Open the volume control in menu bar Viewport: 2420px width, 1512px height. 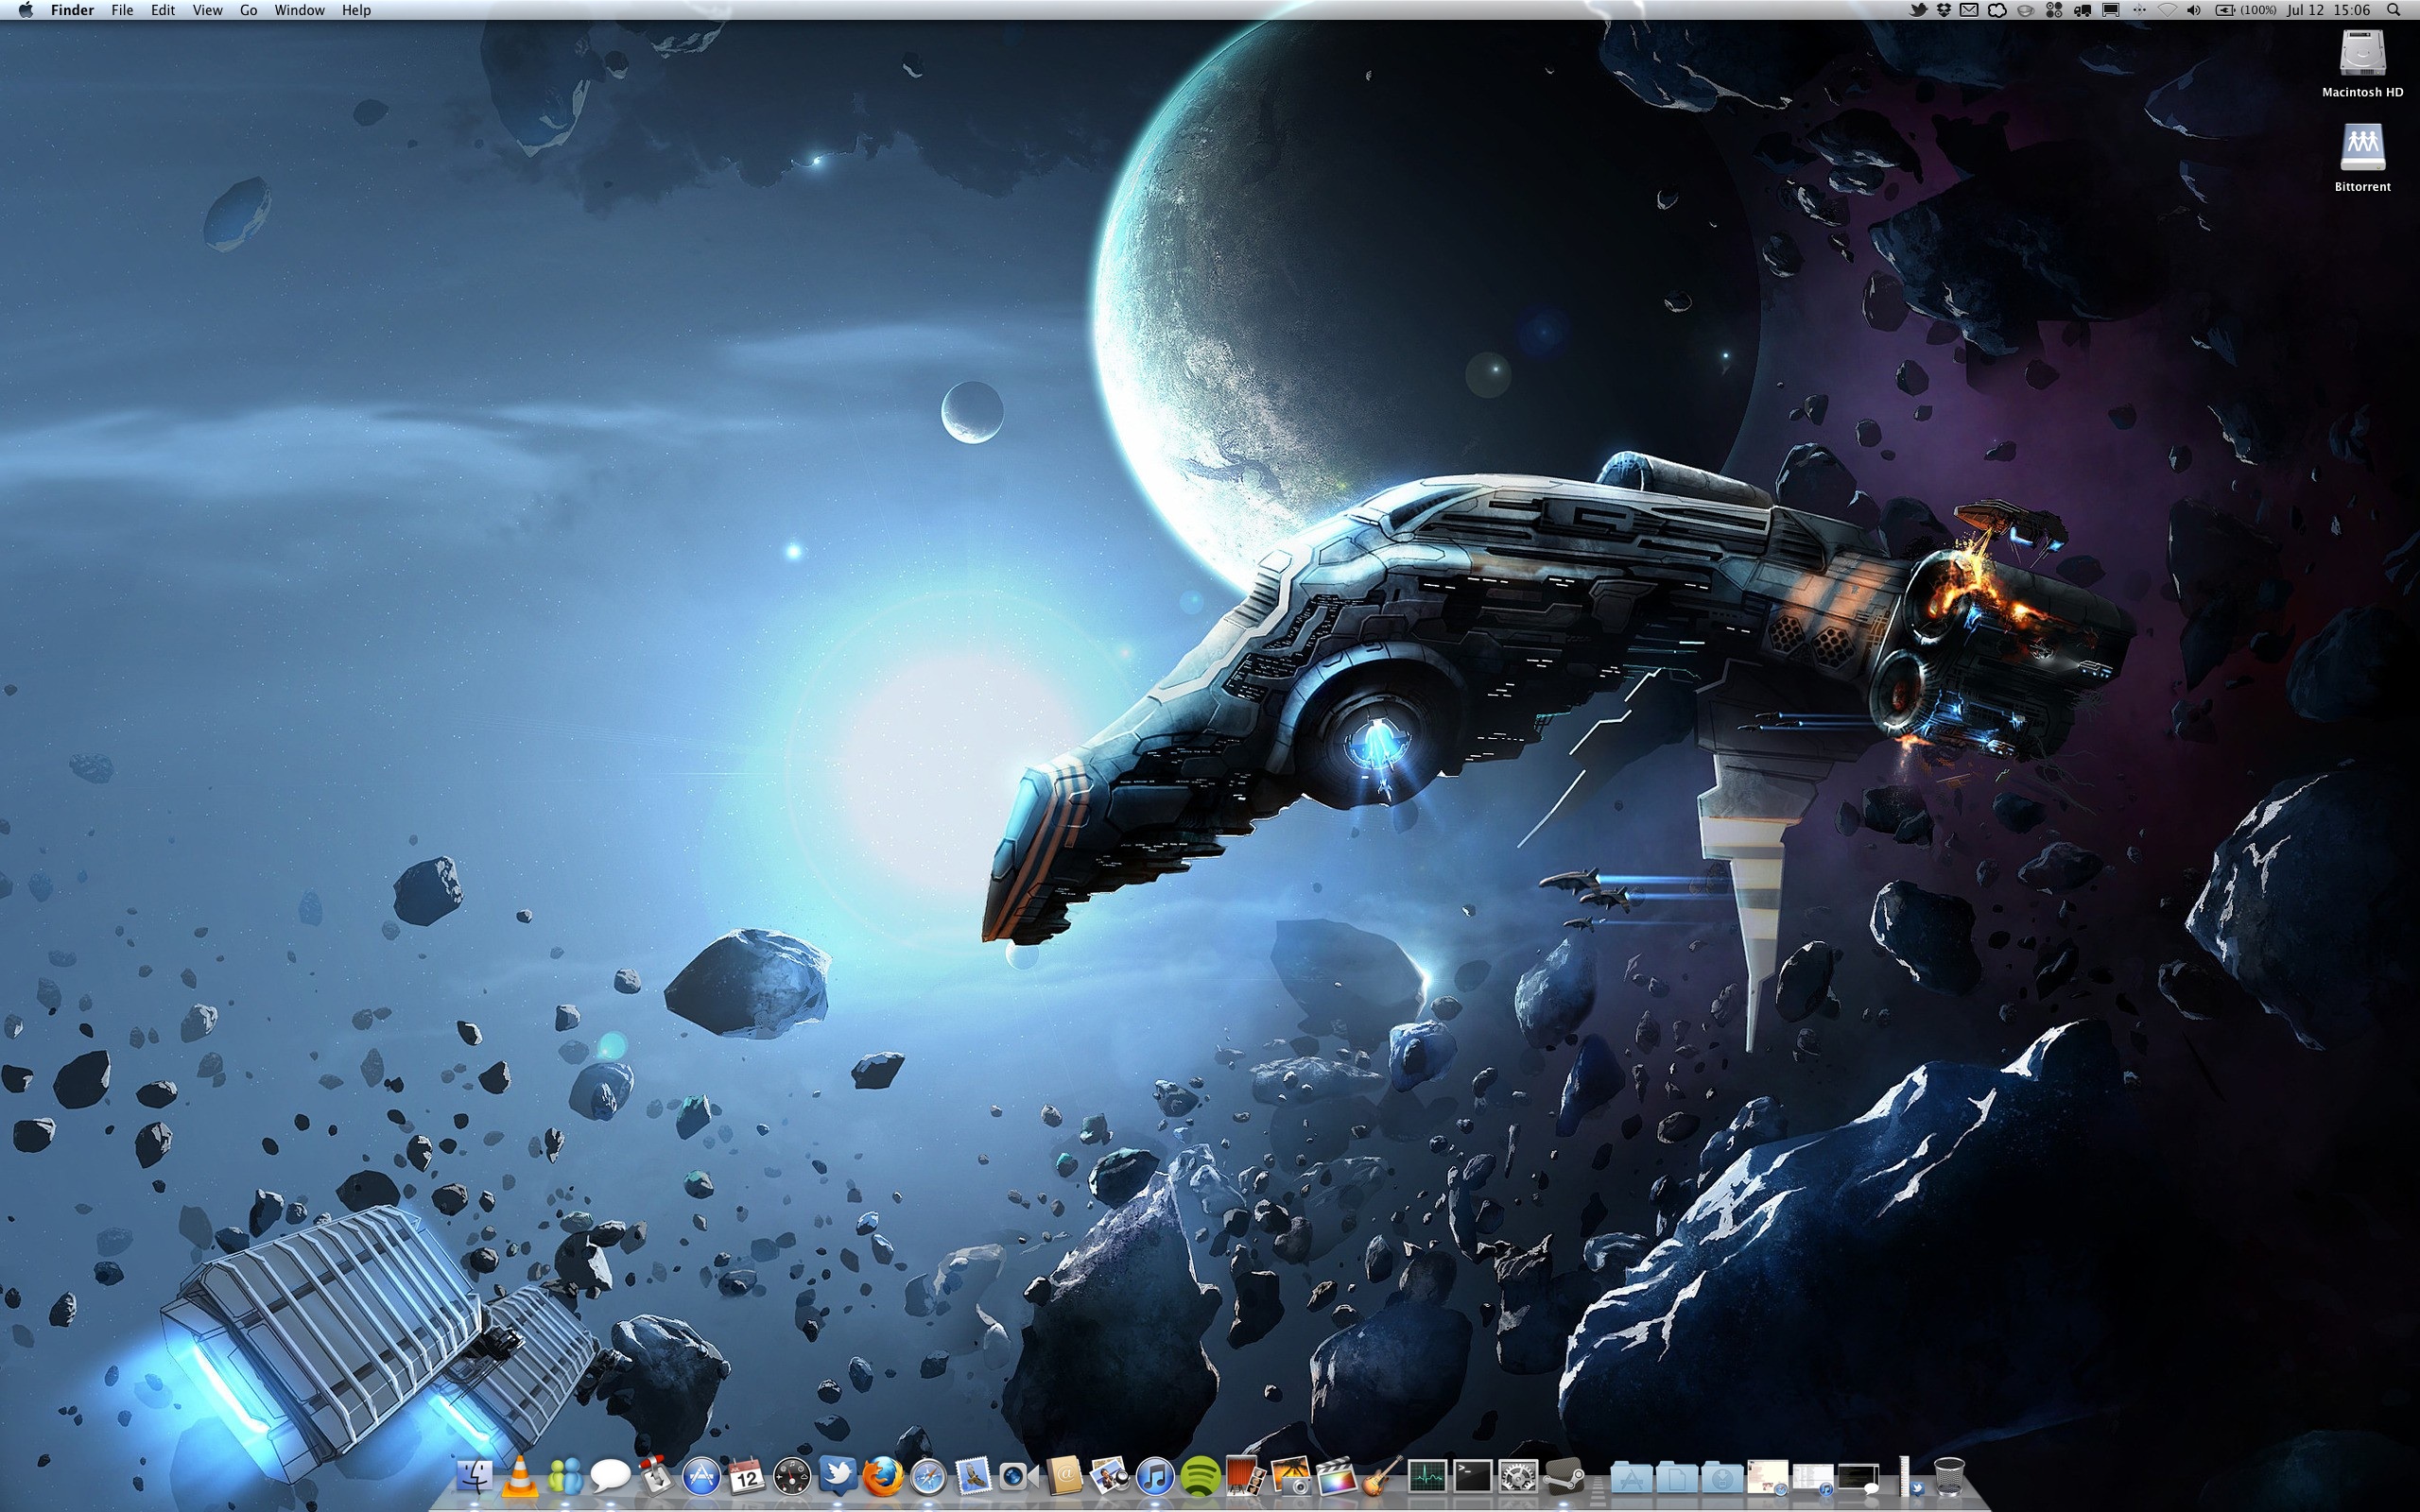(2193, 10)
